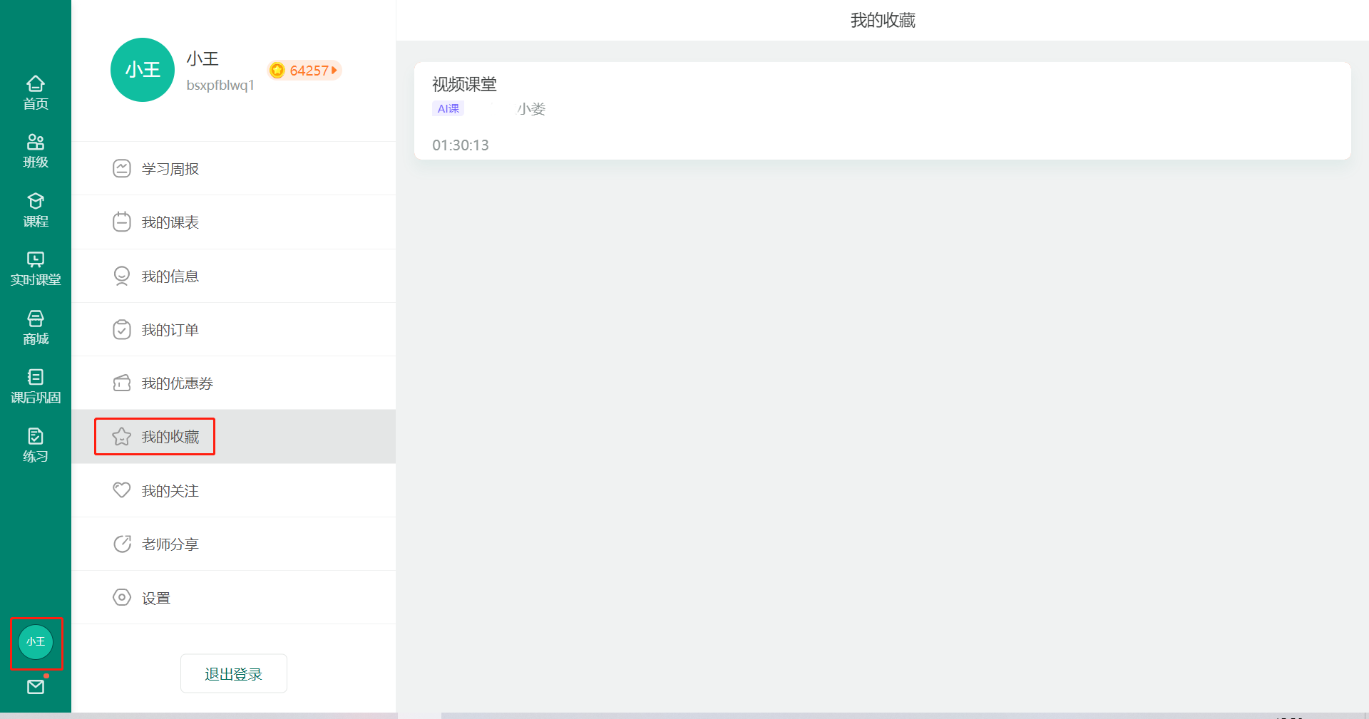Expand the 64257 coins badge

coord(304,70)
